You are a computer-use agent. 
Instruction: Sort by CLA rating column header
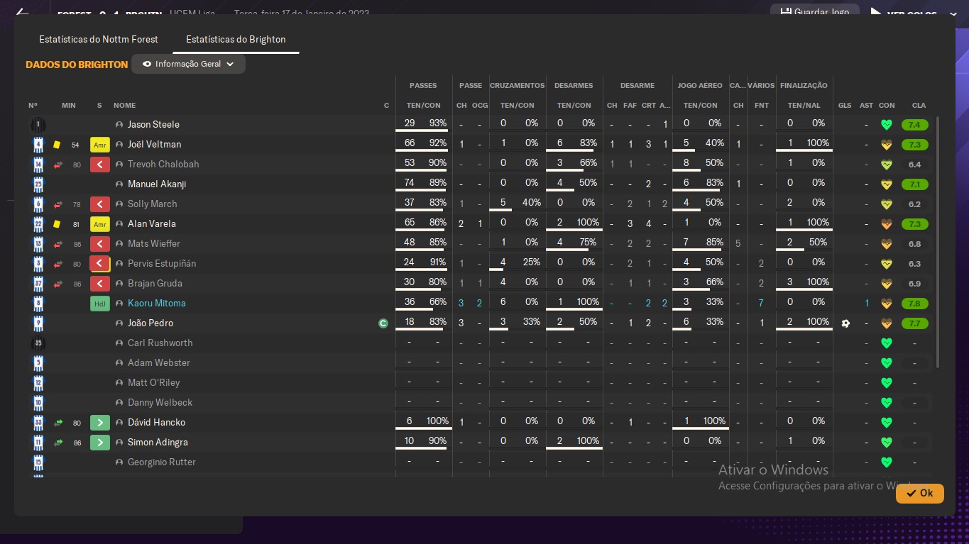tap(919, 106)
